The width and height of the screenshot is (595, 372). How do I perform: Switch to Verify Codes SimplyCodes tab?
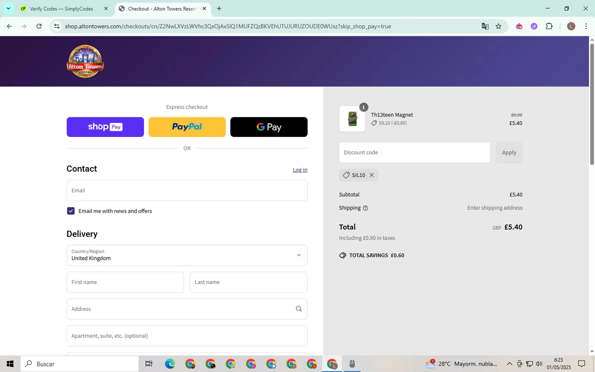(x=61, y=9)
